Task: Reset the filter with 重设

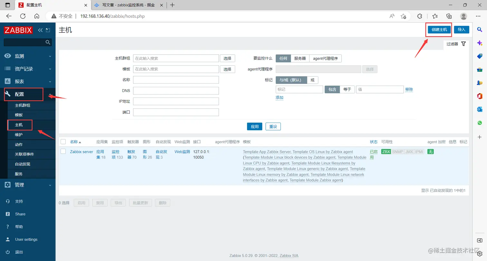Action: pos(273,126)
